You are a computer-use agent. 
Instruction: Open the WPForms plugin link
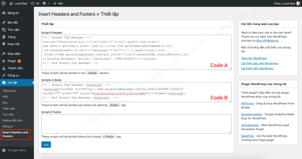coord(247,103)
